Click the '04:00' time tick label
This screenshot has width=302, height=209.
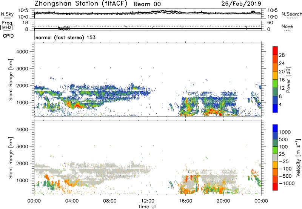(x=72, y=201)
